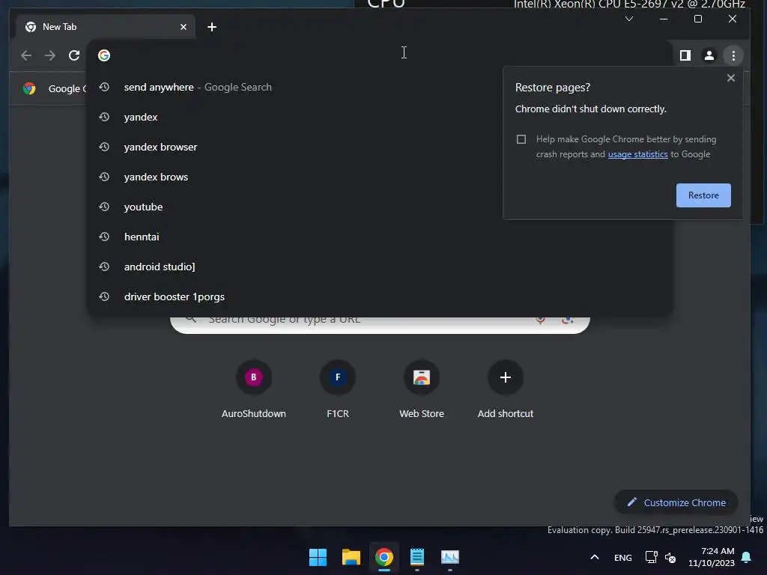Open the Web Store shortcut
Screen dimensions: 767x575
click(422, 389)
